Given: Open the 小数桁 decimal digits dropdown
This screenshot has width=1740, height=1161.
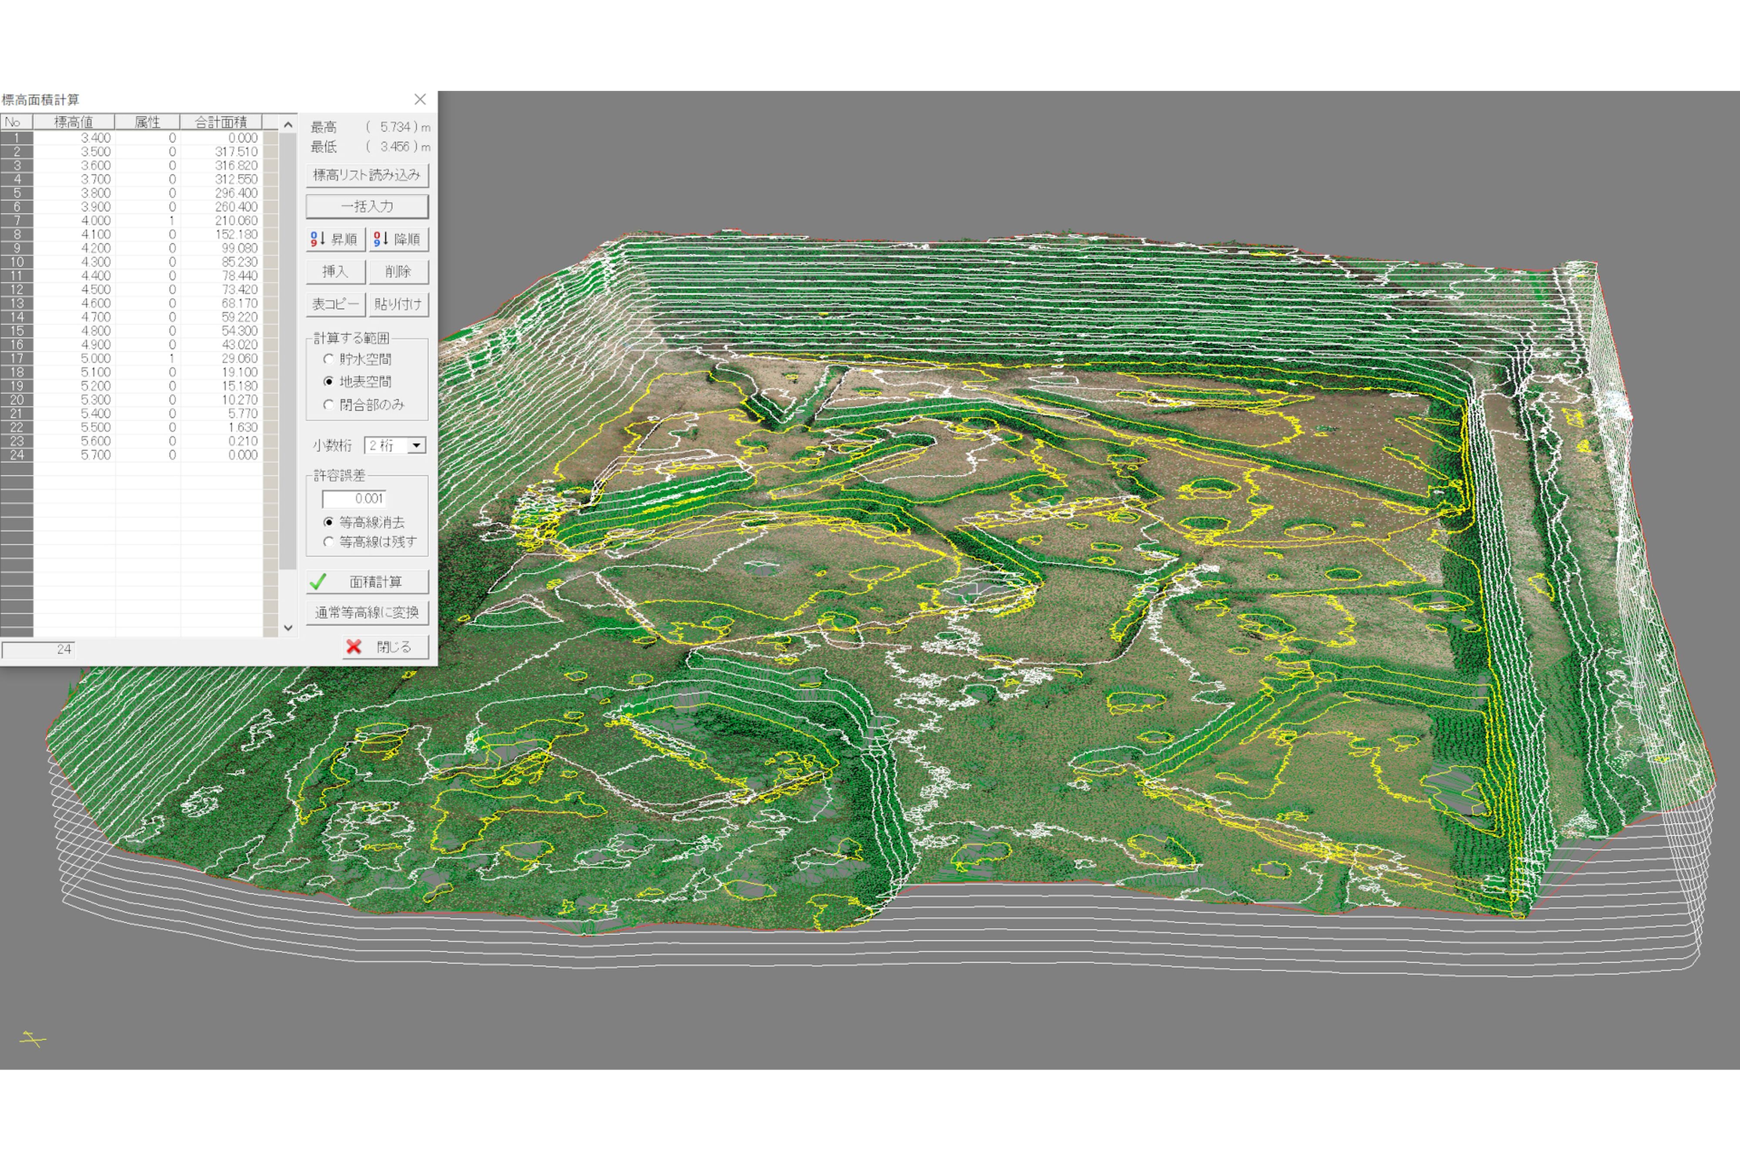Looking at the screenshot, I should (x=417, y=446).
